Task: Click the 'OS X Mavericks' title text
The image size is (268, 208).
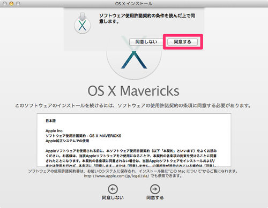Action: click(x=133, y=91)
